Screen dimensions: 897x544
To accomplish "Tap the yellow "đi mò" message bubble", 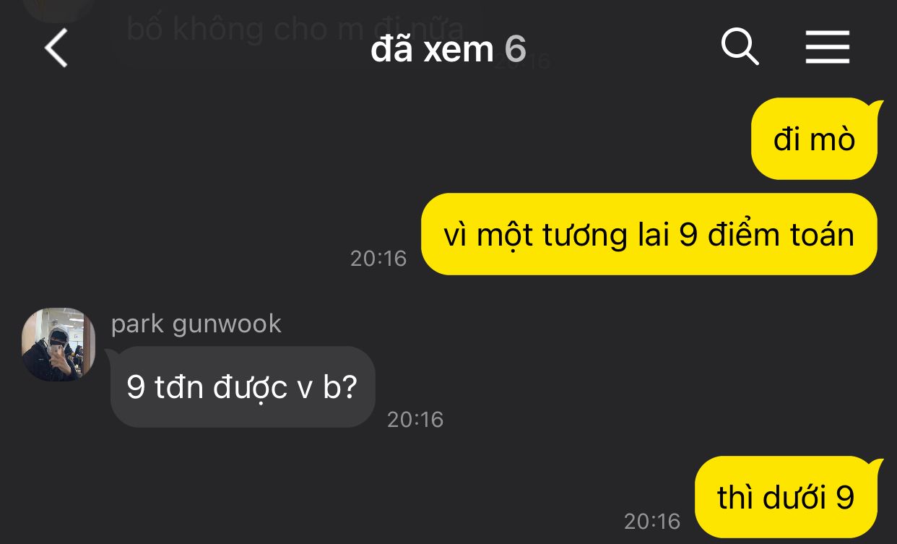I will pyautogui.click(x=814, y=139).
